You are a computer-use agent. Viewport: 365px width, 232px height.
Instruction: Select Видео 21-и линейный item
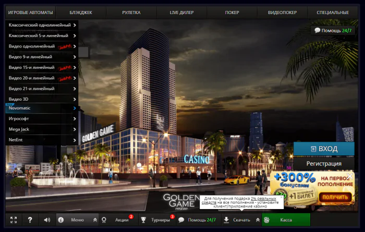[x=42, y=89]
